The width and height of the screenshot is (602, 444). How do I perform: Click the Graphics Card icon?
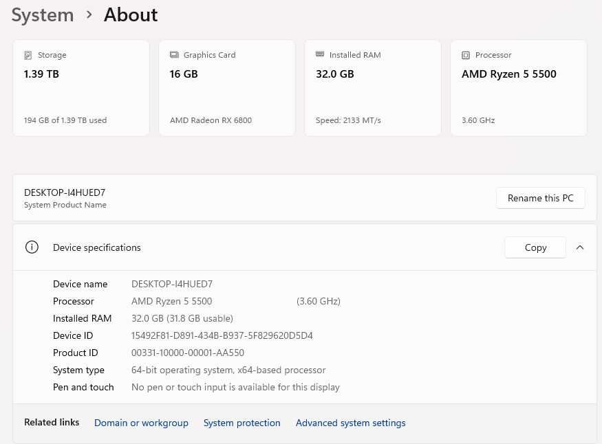[x=174, y=55]
